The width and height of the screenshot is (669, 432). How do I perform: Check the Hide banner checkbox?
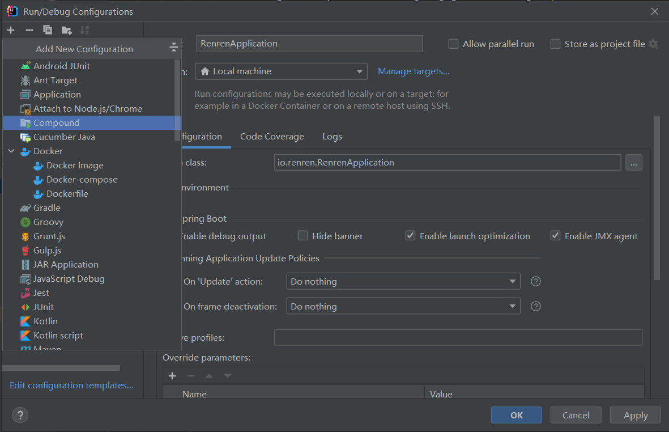302,236
